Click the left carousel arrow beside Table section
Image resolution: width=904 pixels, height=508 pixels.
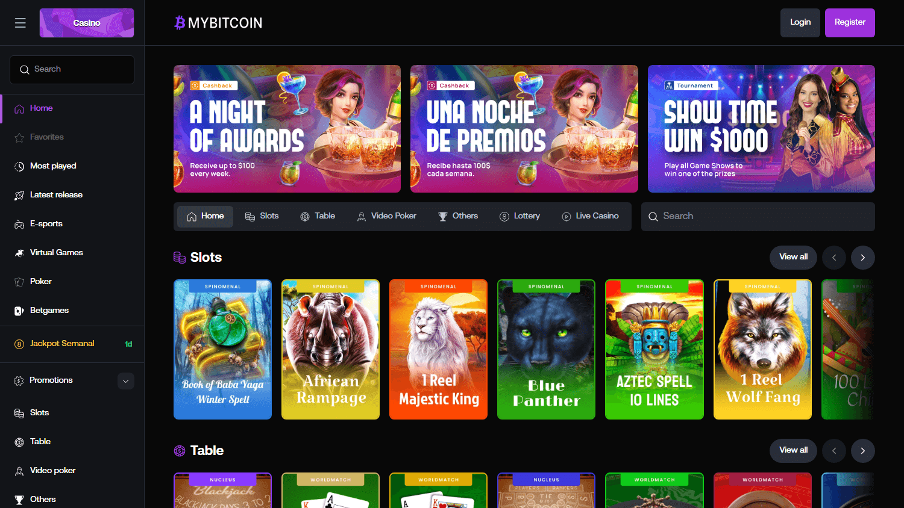[834, 450]
